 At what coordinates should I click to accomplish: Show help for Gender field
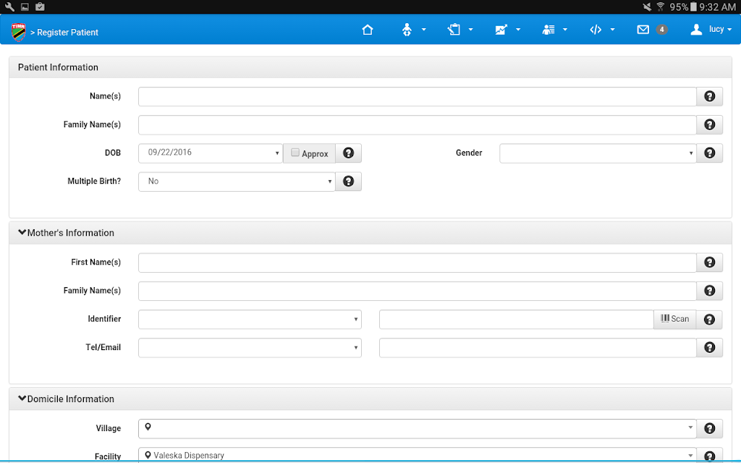pos(709,153)
